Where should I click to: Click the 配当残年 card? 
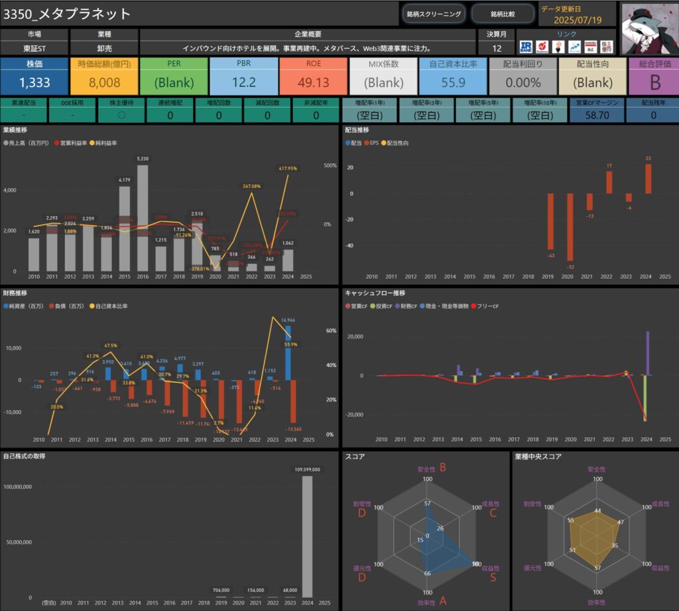pos(653,110)
